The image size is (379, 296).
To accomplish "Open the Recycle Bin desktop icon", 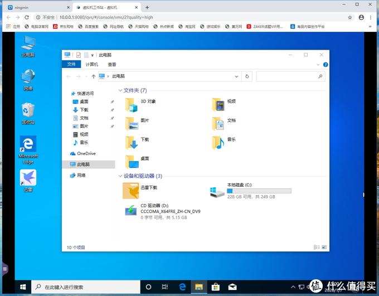I will (x=28, y=114).
